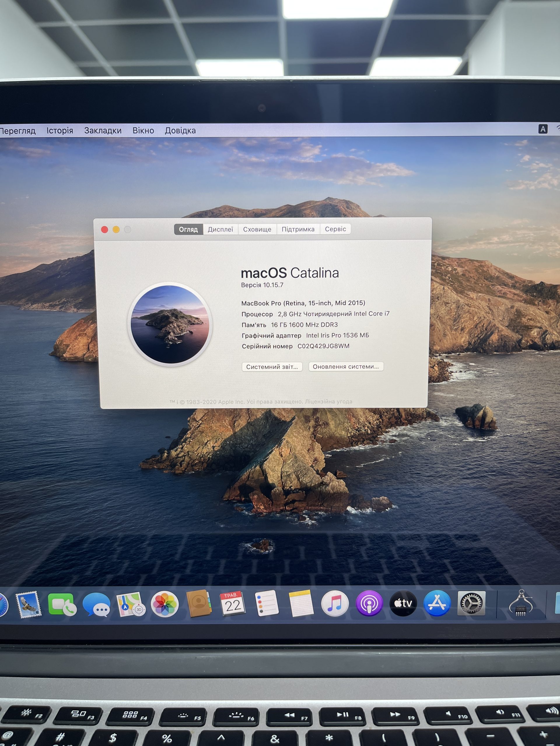Screen dimensions: 560x746
Task: Open Messages app in the Dock
Action: pos(97,605)
